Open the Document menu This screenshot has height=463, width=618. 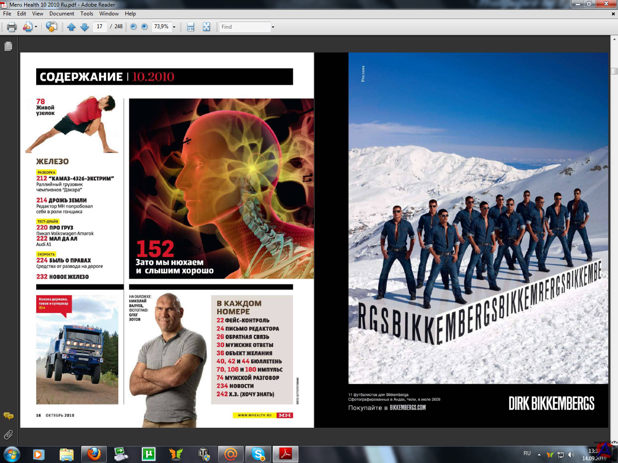point(61,14)
